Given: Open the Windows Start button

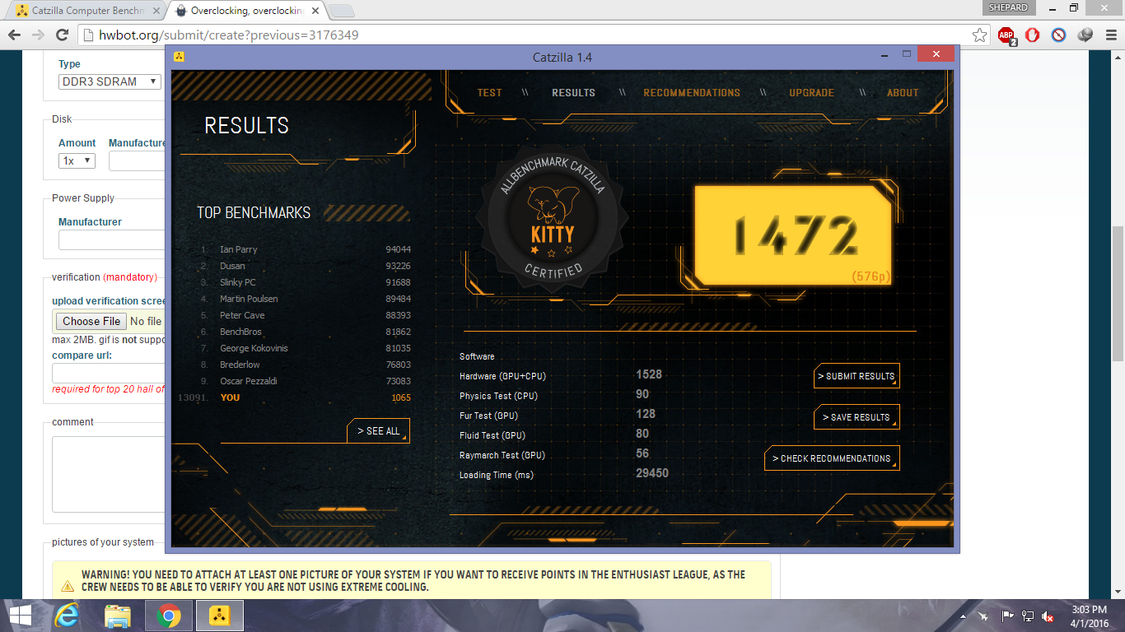Looking at the screenshot, I should 20,616.
